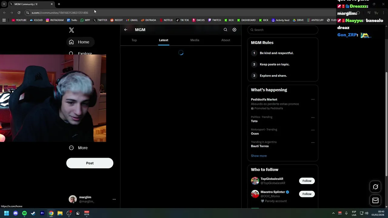Open the Chrome tab search dropdown
Image resolution: width=388 pixels, height=218 pixels.
point(4,4)
